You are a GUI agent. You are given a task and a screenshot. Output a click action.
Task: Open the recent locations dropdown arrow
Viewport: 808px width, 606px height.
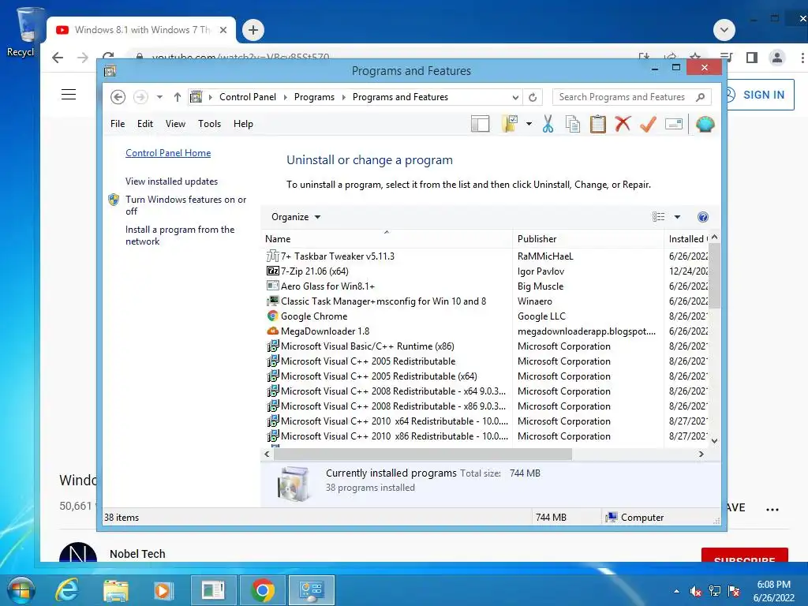pyautogui.click(x=159, y=97)
